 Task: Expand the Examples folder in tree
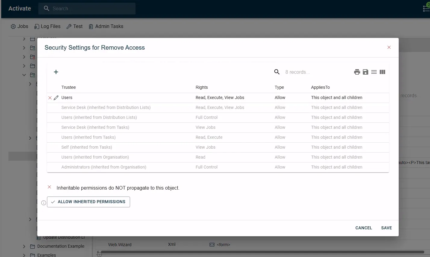coord(24,255)
